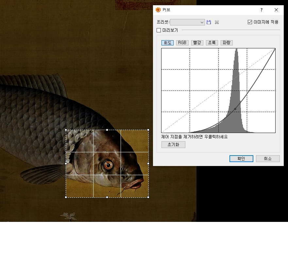Click the 제어 지점을 제거하려면 우클릭하세요 hint text
Screen dimensions: 288x266
coord(194,137)
